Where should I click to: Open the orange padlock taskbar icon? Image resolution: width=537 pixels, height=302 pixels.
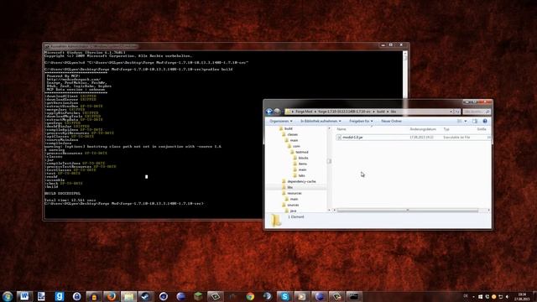pos(94,296)
